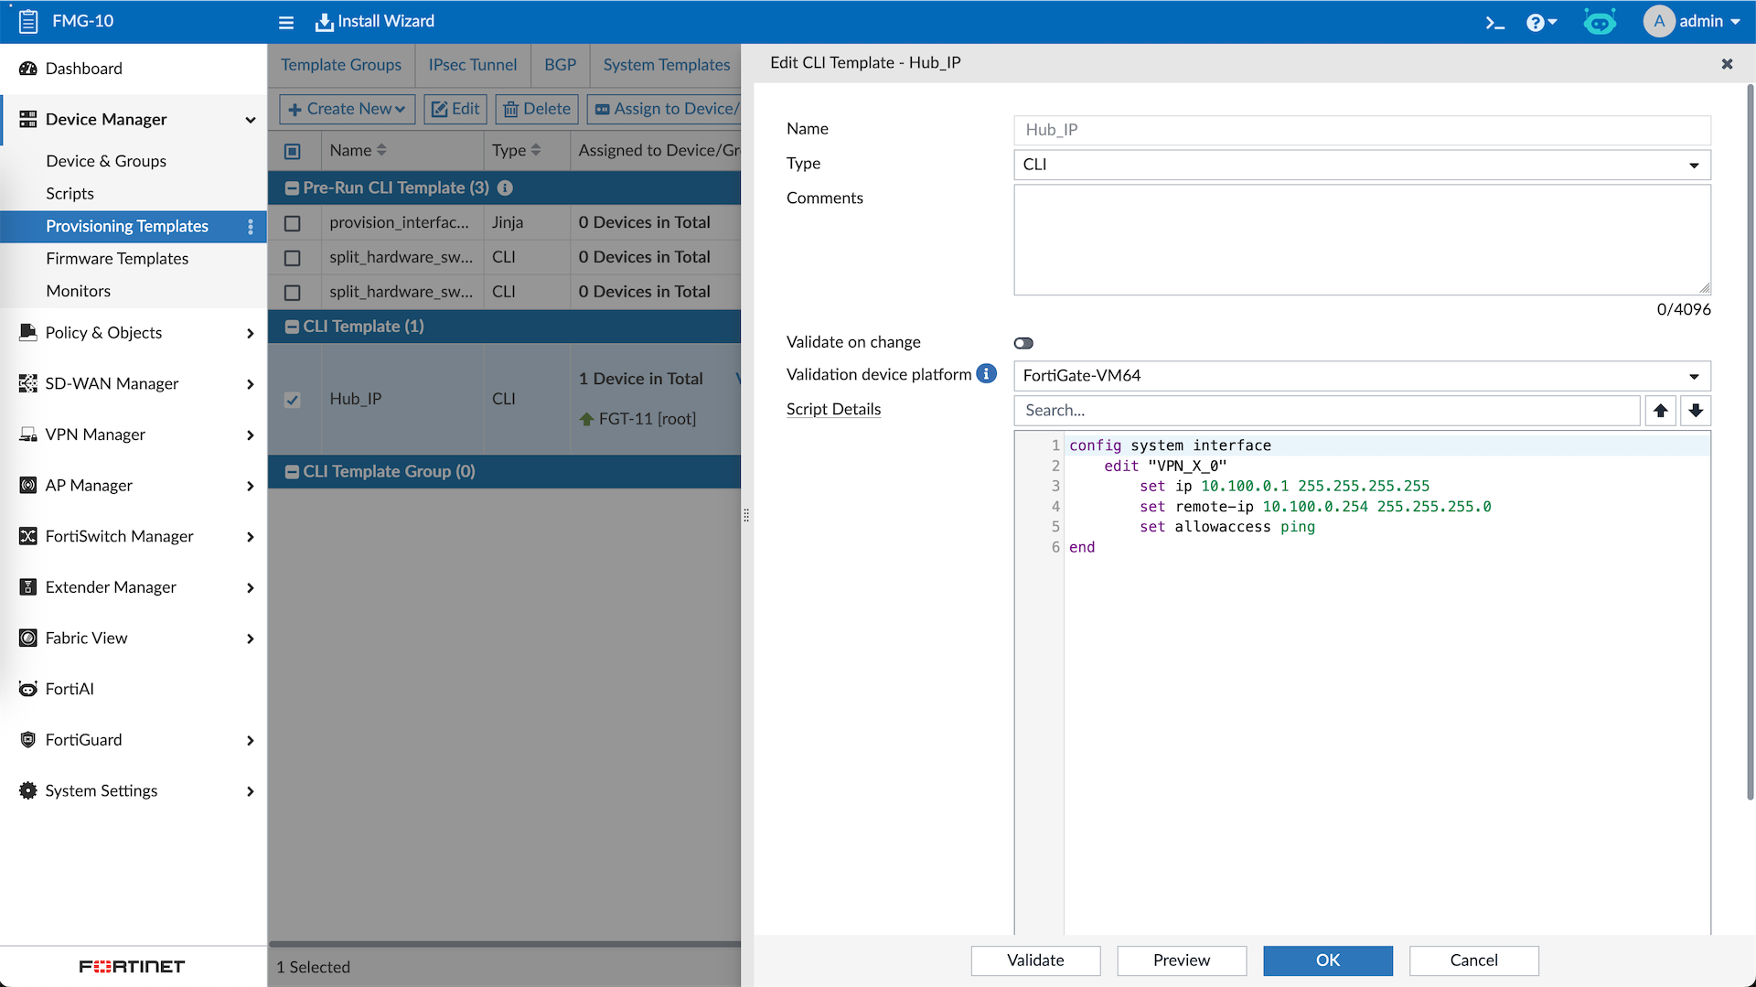Click the validation device platform info icon
This screenshot has width=1756, height=987.
click(986, 374)
